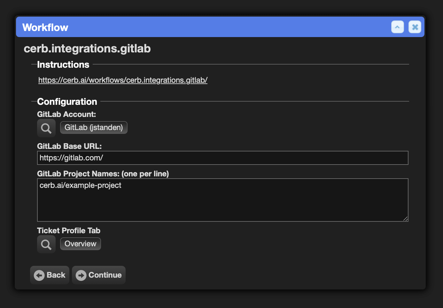Viewport: 443px width, 308px height.
Task: Click the GitLab Account label
Action: tap(66, 114)
